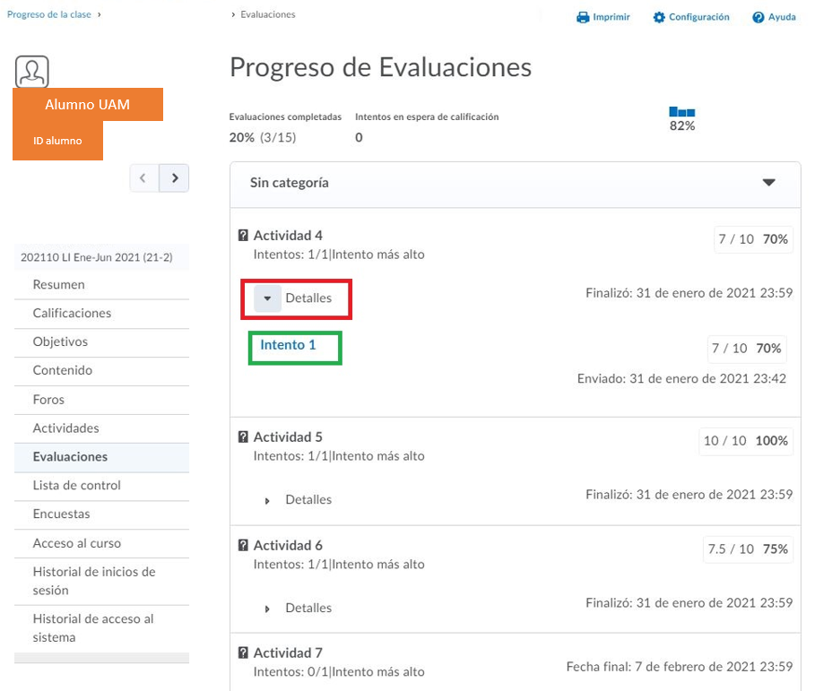Screen dimensions: 815x691
Task: Open Calificaciones in the sidebar
Action: pyautogui.click(x=72, y=313)
